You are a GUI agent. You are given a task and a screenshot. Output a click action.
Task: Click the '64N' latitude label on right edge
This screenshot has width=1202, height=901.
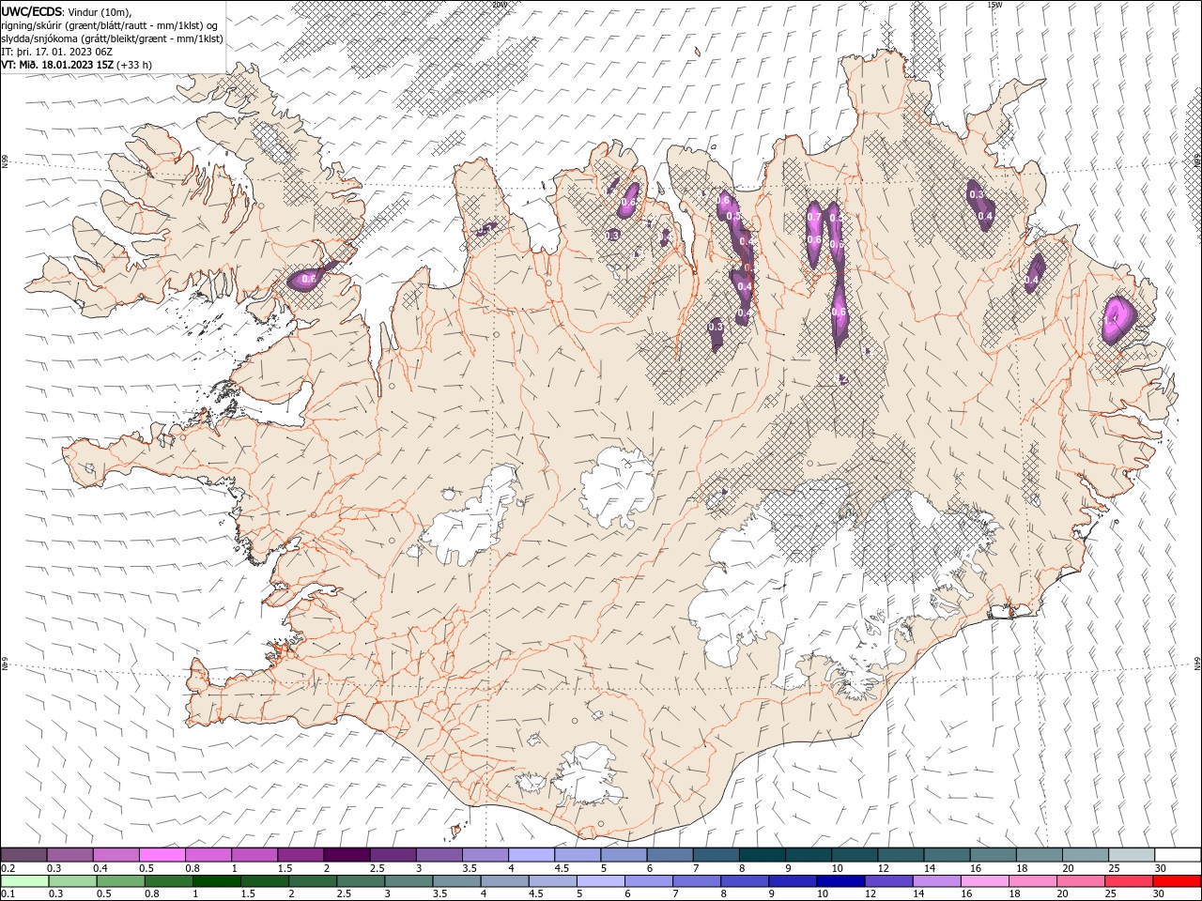pos(1197,664)
